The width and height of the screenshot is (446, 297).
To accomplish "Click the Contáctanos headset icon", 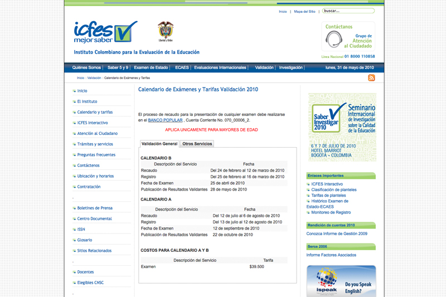I will (333, 39).
